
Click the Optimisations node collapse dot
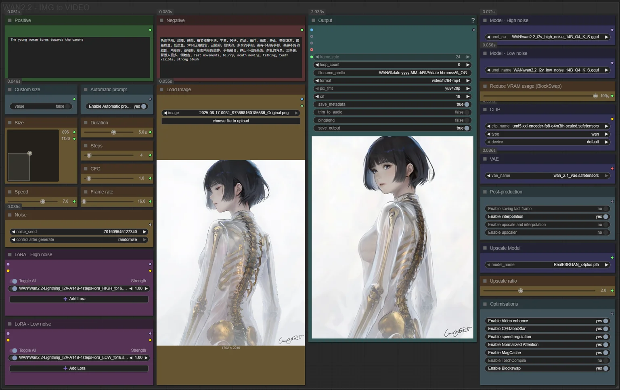point(485,304)
